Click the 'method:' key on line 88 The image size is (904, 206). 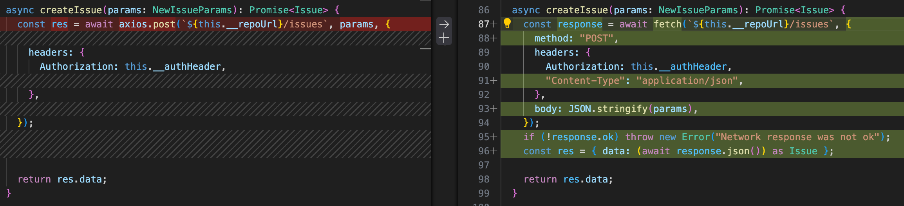tap(554, 38)
